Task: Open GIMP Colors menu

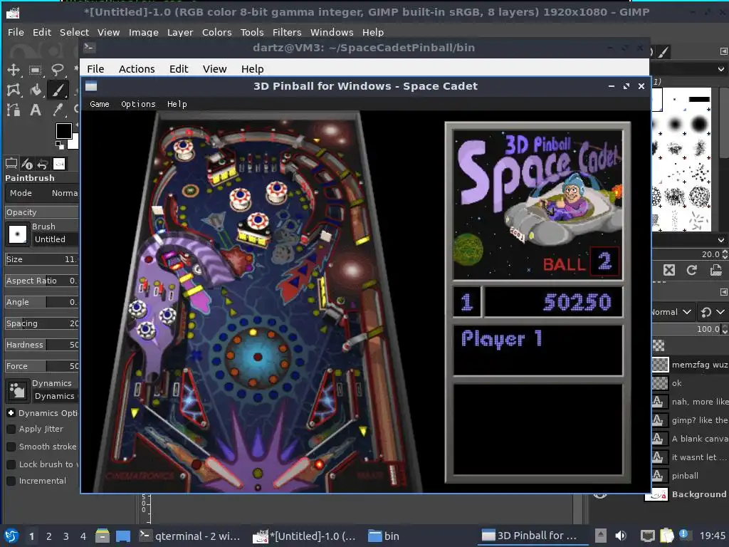Action: pos(216,32)
